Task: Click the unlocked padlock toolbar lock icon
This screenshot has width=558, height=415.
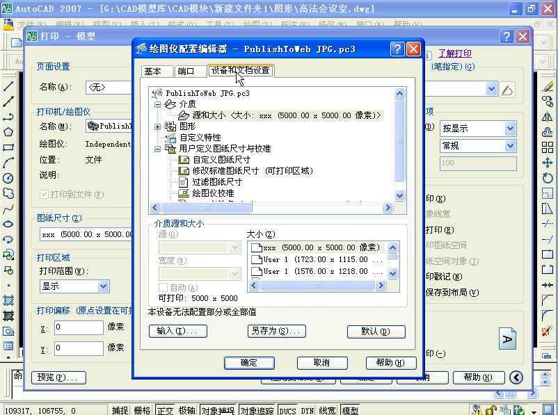Action: 492,410
